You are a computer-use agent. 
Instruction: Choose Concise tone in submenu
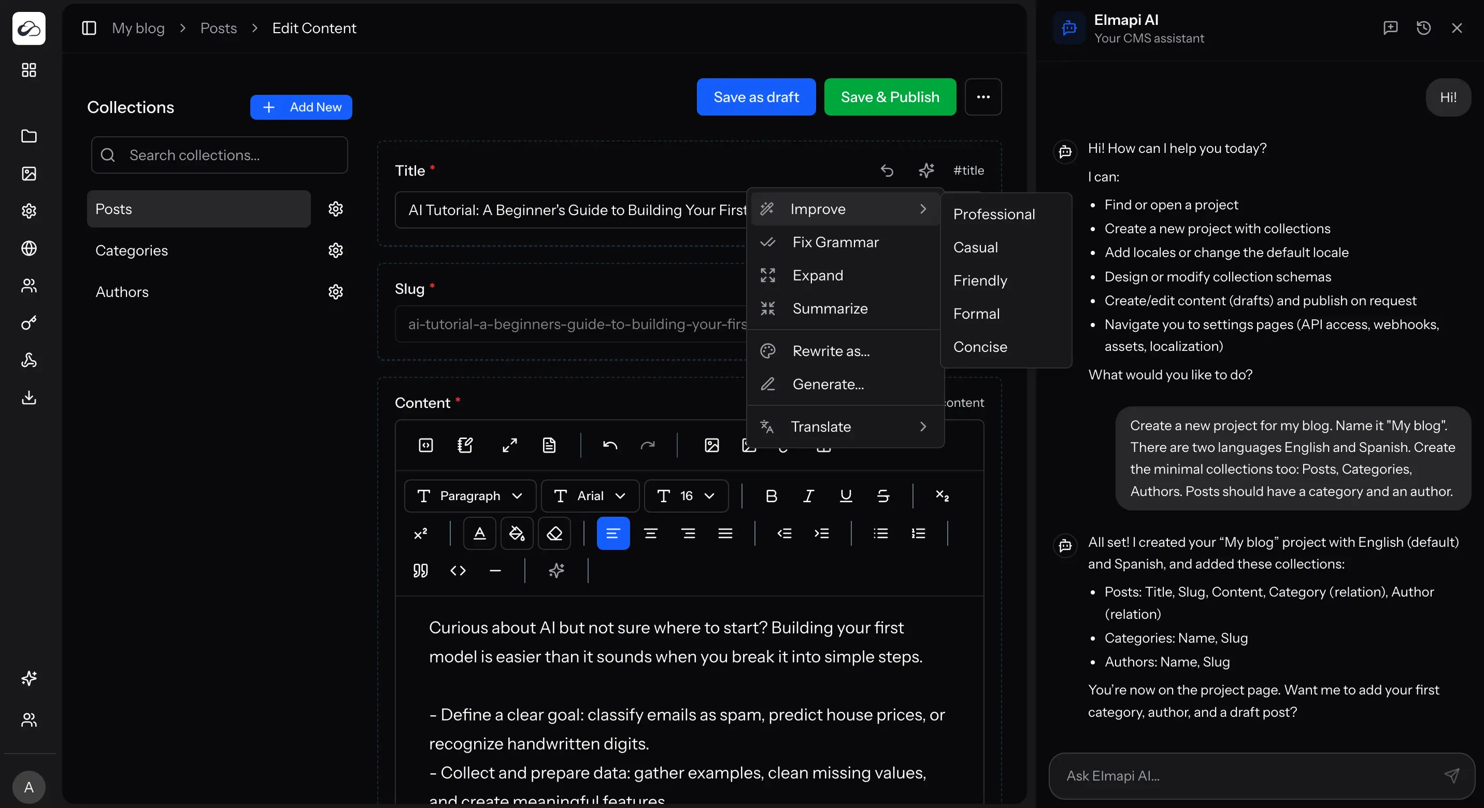(1005, 347)
